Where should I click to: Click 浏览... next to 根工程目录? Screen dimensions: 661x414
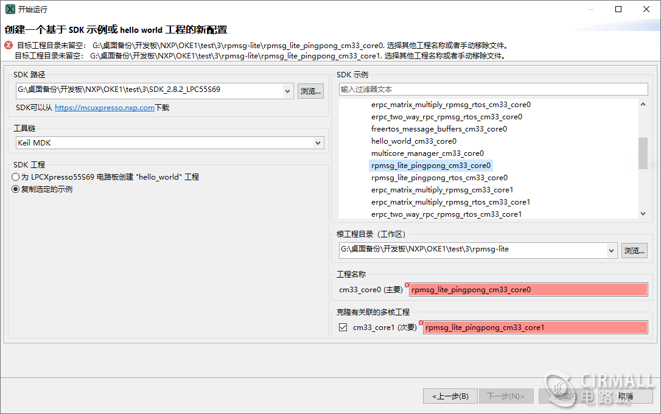point(634,250)
